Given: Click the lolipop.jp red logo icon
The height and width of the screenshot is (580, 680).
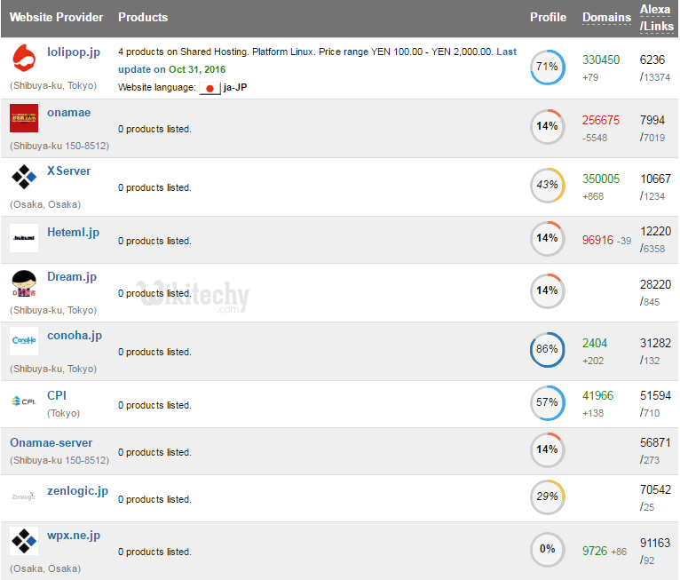Looking at the screenshot, I should (24, 60).
